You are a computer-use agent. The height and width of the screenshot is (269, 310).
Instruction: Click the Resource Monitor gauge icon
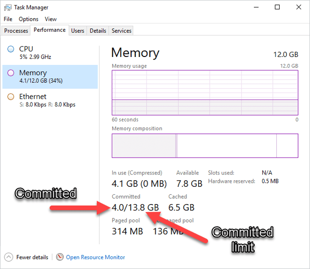(60, 257)
